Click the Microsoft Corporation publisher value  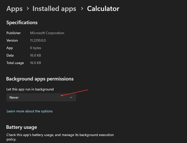click(47, 33)
